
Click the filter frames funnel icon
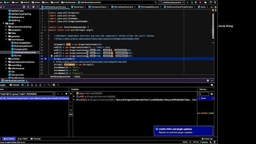66,94
